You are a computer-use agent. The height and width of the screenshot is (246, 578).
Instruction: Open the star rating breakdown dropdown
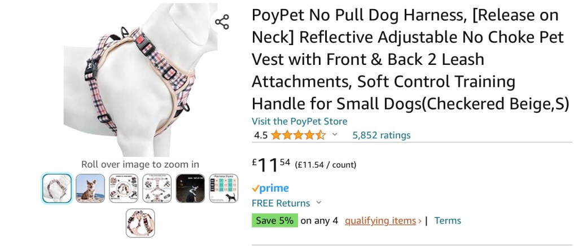(x=335, y=134)
